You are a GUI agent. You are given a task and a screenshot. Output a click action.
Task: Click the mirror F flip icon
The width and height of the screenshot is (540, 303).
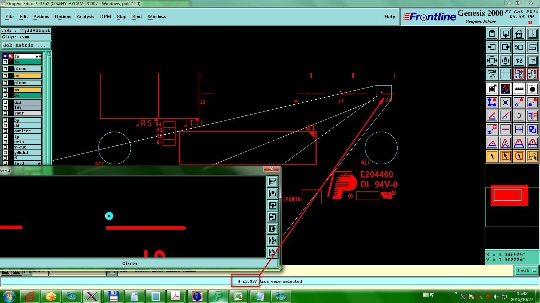point(533,116)
